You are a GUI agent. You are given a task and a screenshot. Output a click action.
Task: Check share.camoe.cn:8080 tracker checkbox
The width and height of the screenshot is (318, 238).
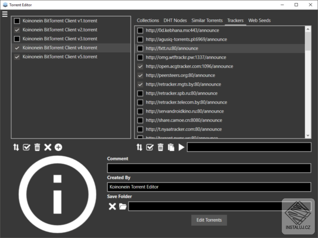[140, 120]
